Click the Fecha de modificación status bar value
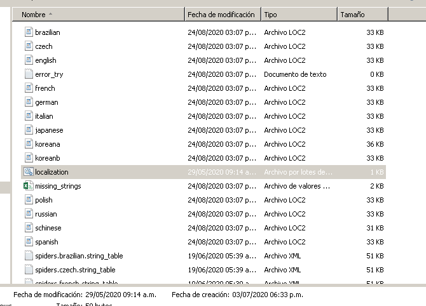Screen dimensions: 426x306 pos(121,295)
